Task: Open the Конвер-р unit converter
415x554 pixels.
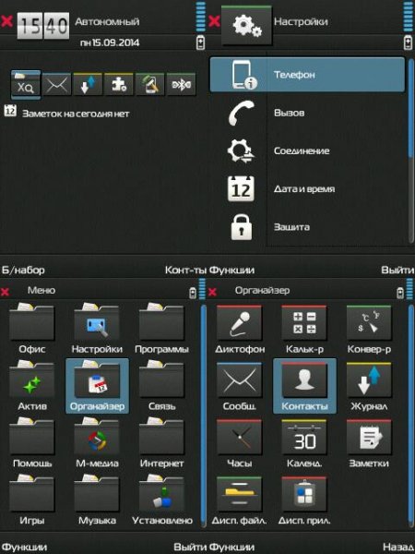Action: [369, 330]
